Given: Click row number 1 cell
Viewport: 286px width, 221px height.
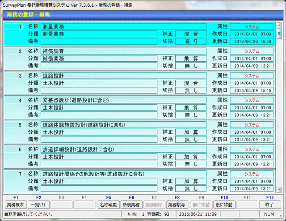Looking at the screenshot, I should [14, 27].
